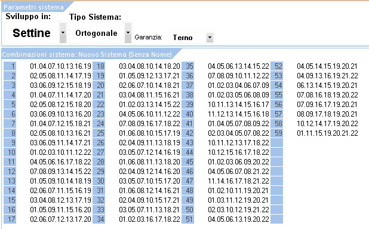Select row header number 52

(277, 66)
